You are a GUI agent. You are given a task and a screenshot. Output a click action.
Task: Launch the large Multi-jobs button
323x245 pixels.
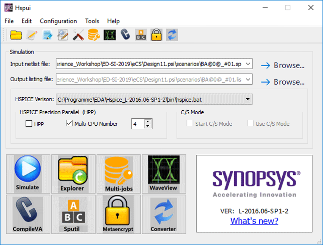coord(119,174)
